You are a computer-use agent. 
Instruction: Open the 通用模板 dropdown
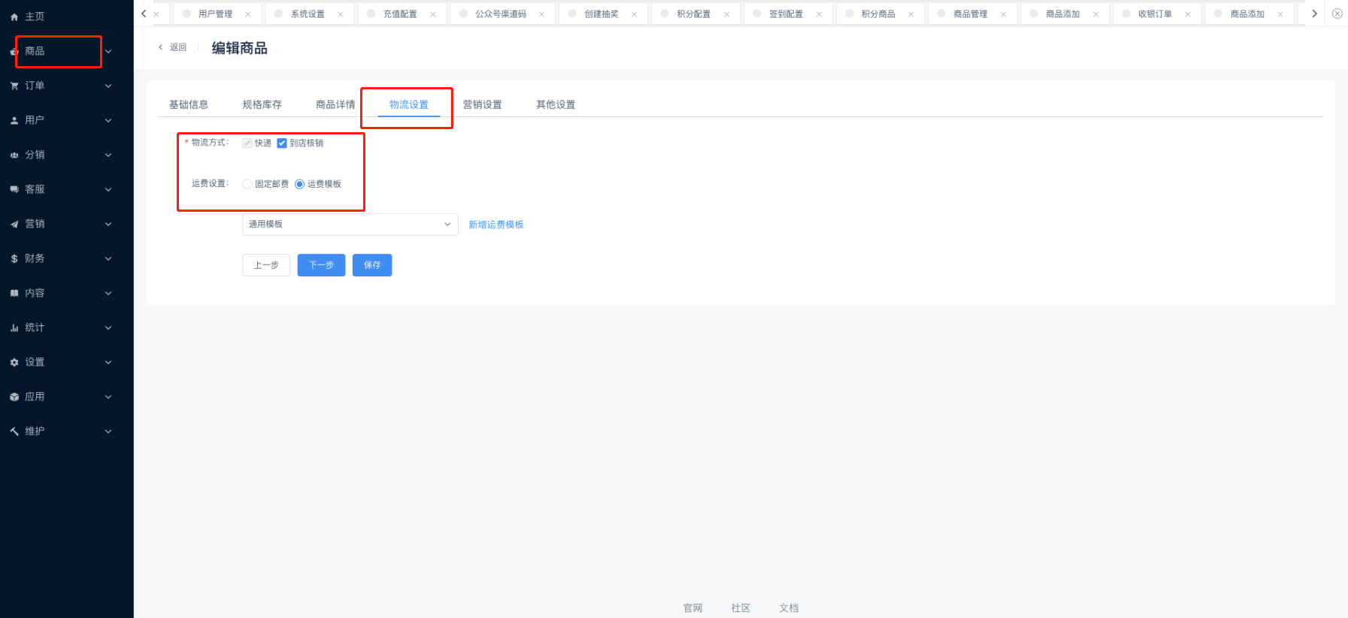pos(350,225)
